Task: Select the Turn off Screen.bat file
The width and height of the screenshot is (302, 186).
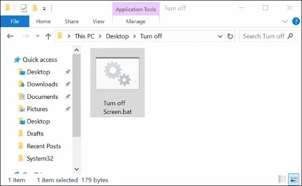Action: click(x=117, y=83)
